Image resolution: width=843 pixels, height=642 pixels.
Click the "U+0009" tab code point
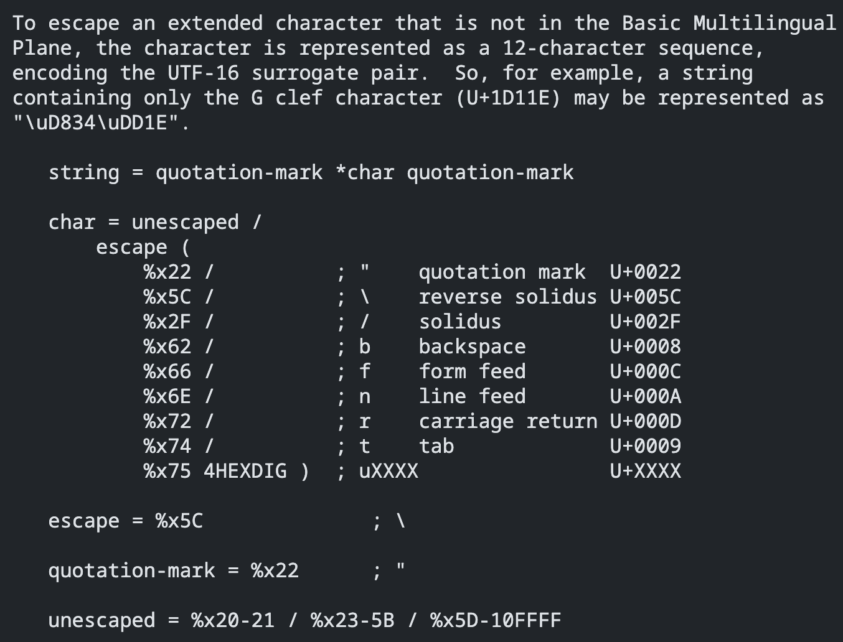point(645,447)
